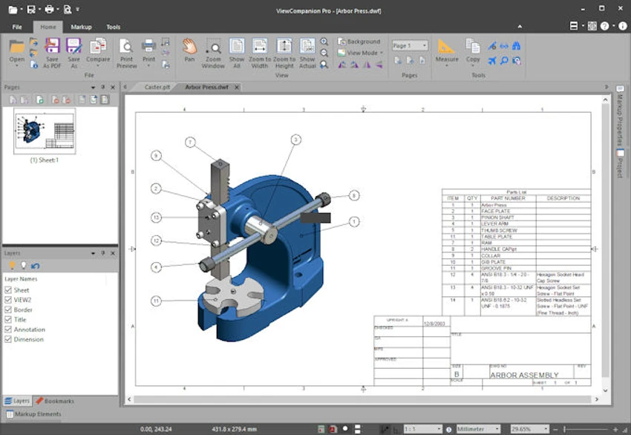Viewport: 631px width, 435px height.
Task: Open the zoom percentage dropdown
Action: tap(529, 429)
